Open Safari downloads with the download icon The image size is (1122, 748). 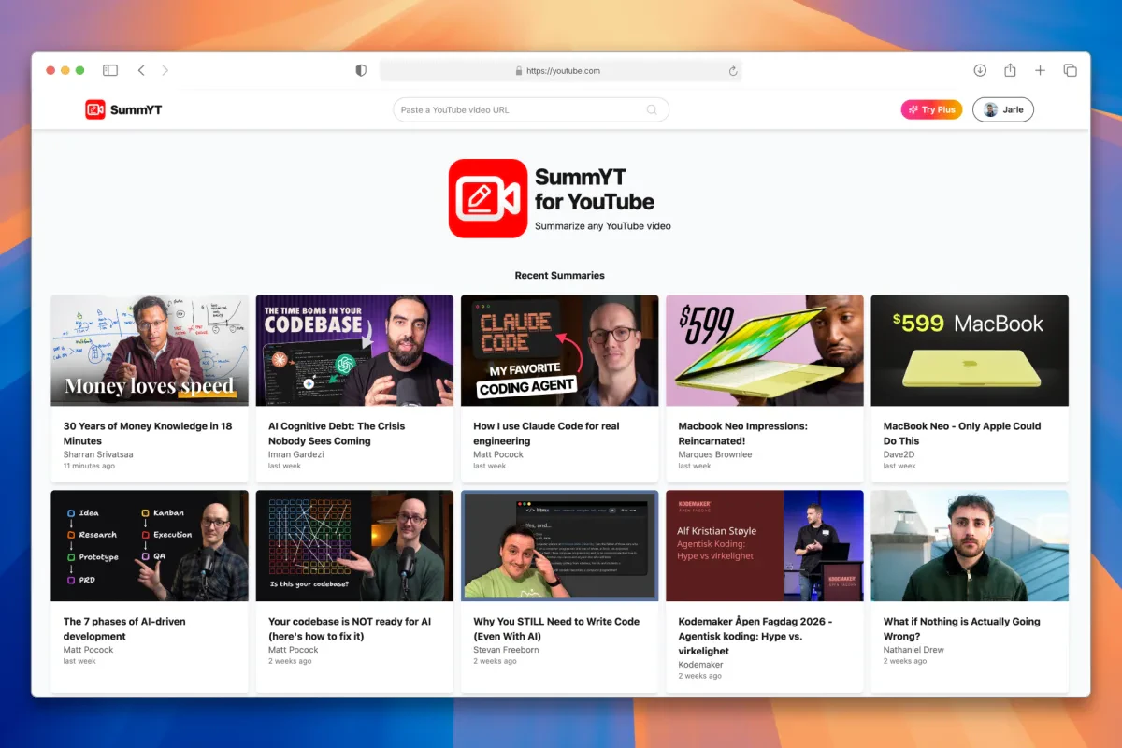[980, 70]
